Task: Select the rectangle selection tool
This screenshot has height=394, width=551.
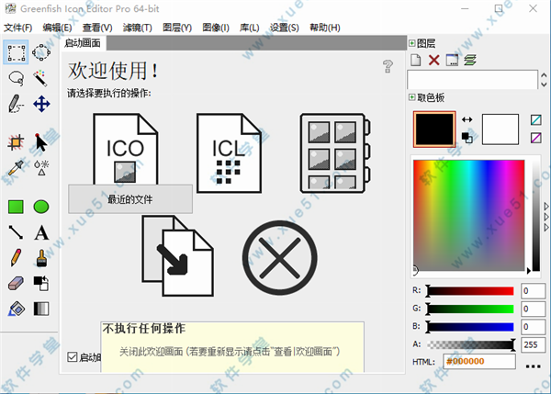Action: [16, 52]
